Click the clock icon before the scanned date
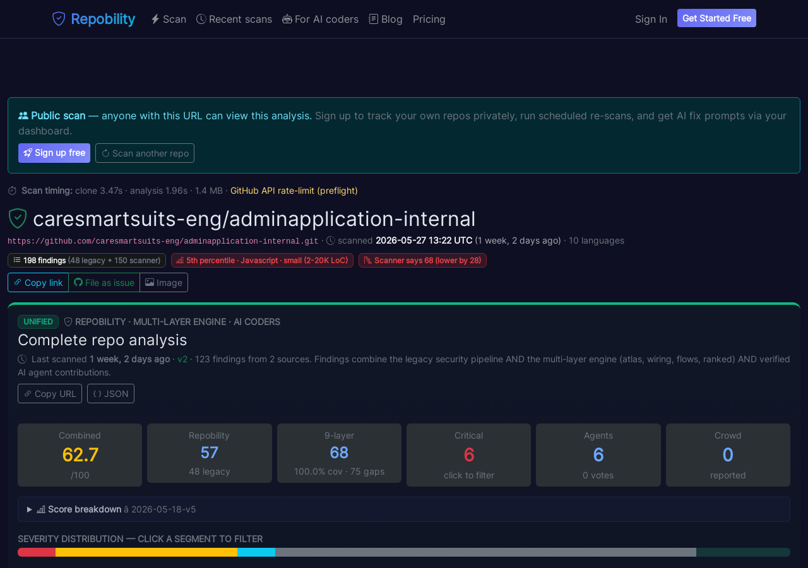 [331, 240]
